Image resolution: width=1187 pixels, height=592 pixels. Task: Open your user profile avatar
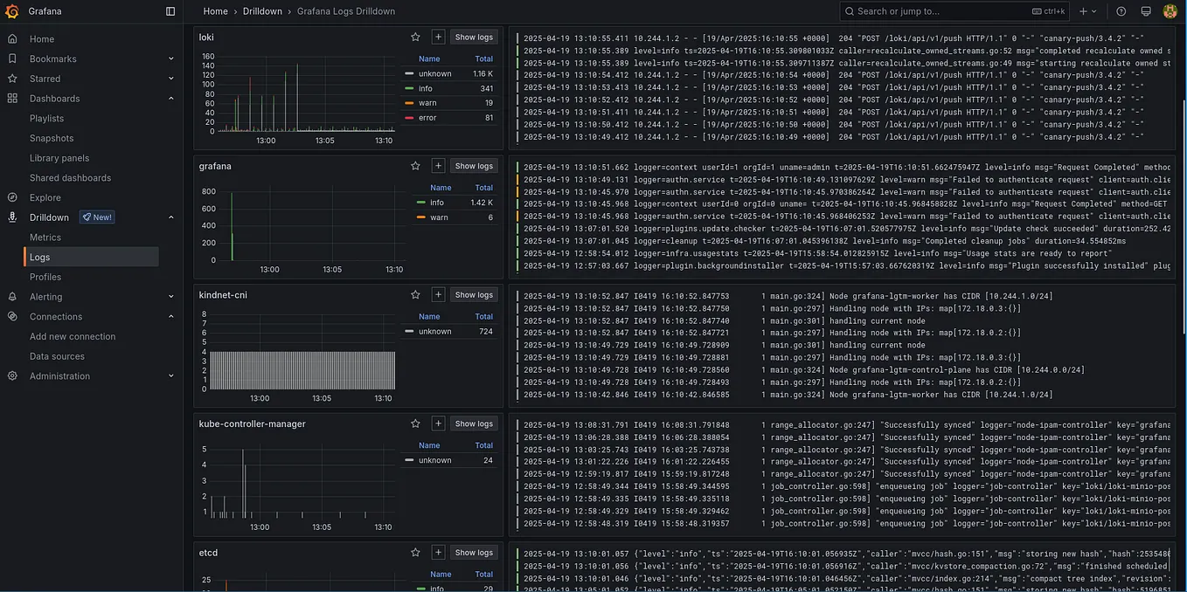click(1170, 10)
